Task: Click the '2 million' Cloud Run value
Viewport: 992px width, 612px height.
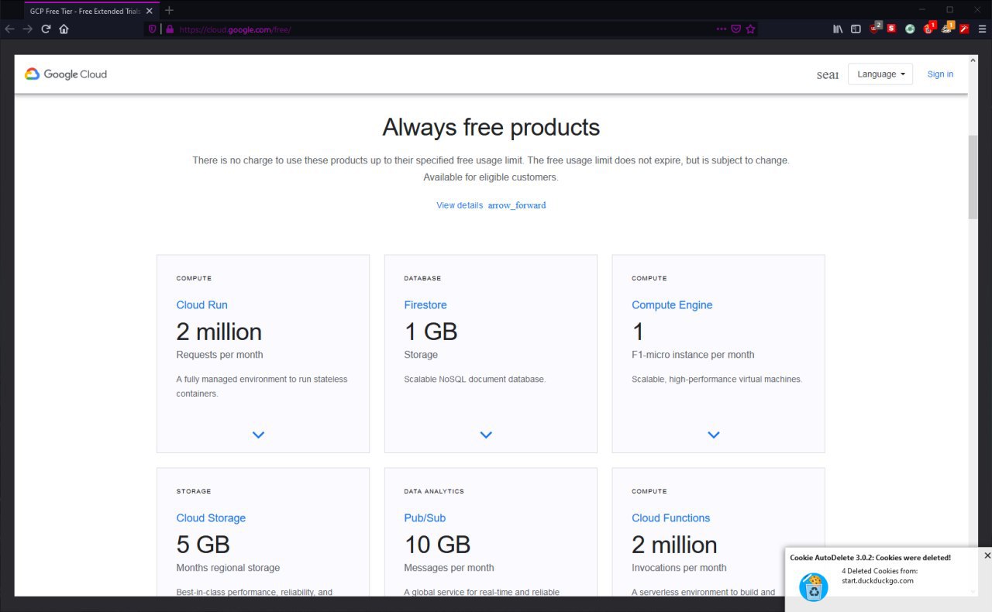Action: 219,332
